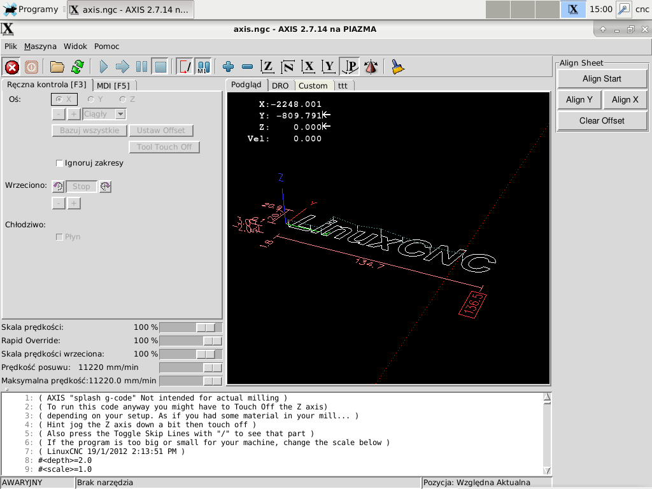Switch to ttt tab
The image size is (652, 489).
click(x=343, y=86)
